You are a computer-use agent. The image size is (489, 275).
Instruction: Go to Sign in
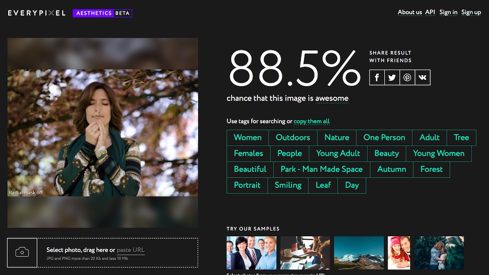tap(448, 12)
